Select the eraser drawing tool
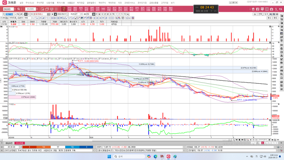The image size is (284, 160). coord(73,18)
